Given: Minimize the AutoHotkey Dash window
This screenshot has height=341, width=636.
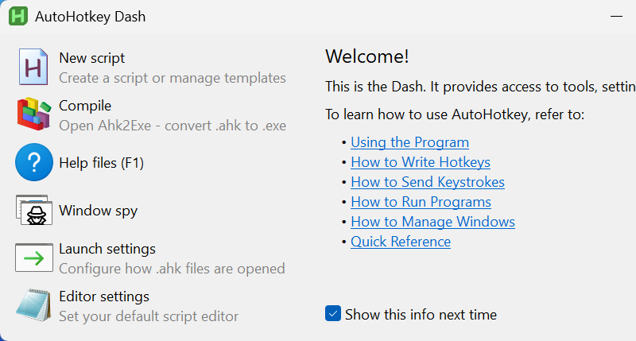Looking at the screenshot, I should click(x=616, y=16).
